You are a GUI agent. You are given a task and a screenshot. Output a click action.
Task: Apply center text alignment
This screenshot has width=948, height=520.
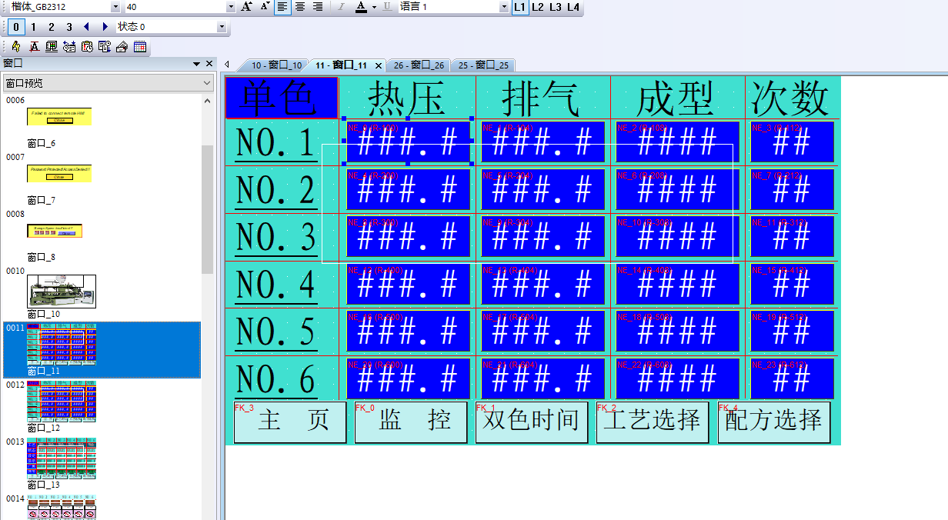point(300,7)
